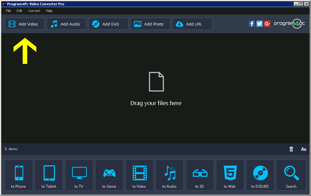Select the "to Web" HTML5 icon
The image size is (311, 196).
click(230, 175)
